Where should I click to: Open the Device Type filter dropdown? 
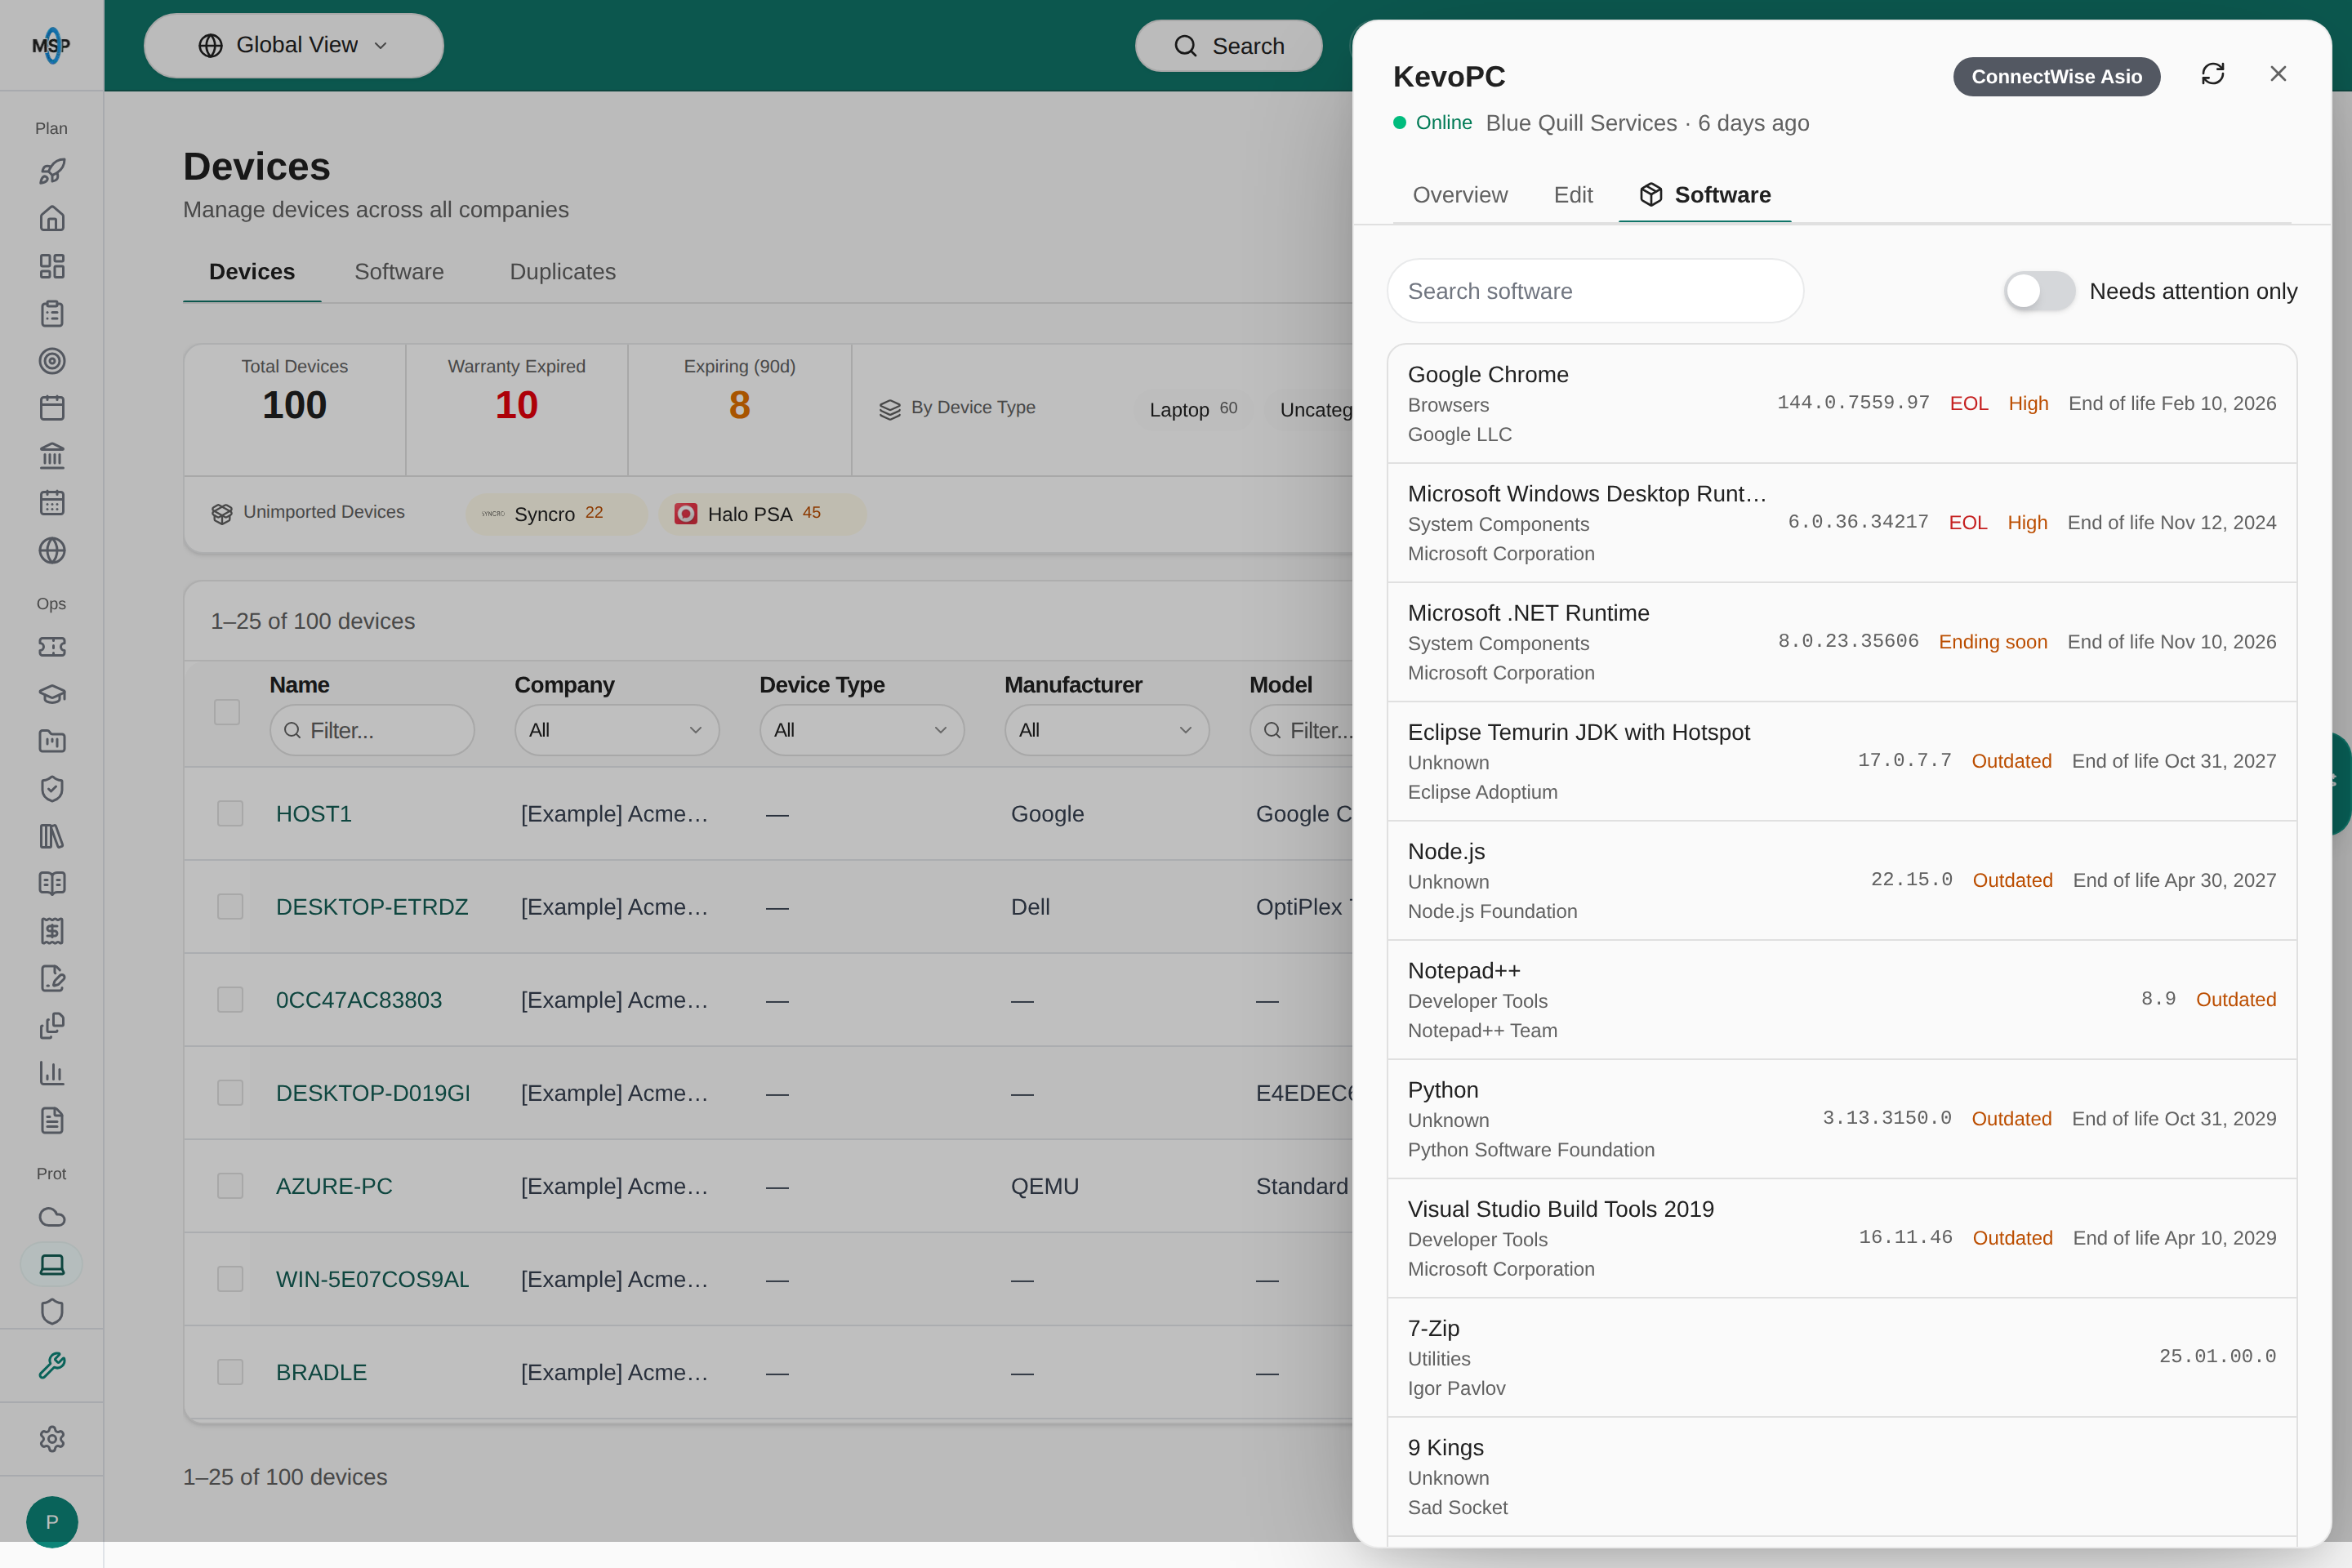pos(861,730)
